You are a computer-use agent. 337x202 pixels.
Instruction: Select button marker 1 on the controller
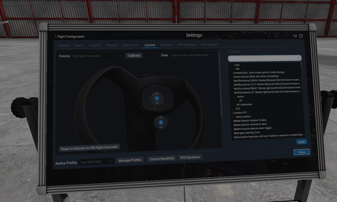(x=157, y=98)
